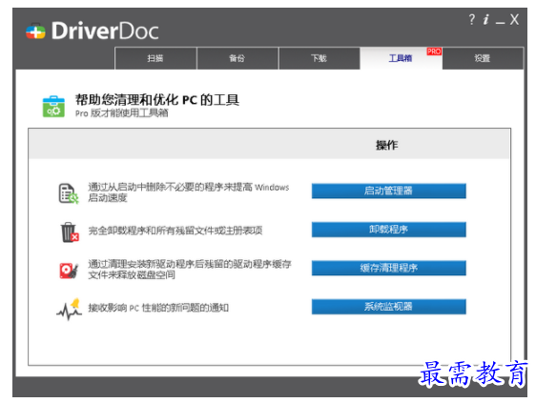Click the green toolbox header icon
This screenshot has height=403, width=536.
[x=53, y=107]
